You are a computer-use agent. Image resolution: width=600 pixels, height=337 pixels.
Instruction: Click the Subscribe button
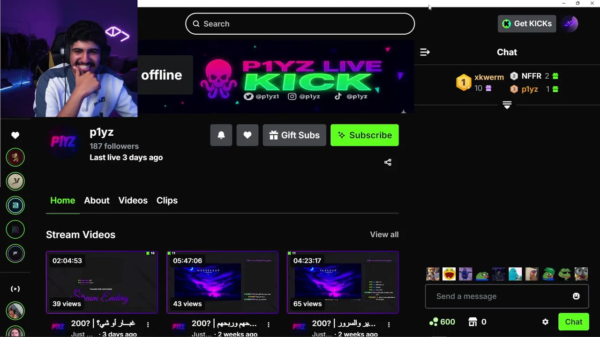pos(365,135)
